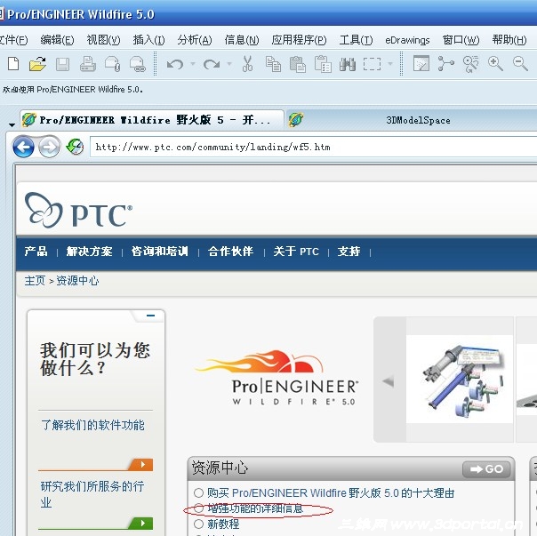
Task: Go forward in the embedded browser
Action: click(x=49, y=148)
